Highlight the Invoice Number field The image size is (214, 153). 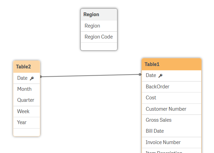(163, 142)
